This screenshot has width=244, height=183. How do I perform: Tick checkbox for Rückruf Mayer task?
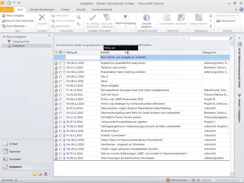click(x=60, y=131)
